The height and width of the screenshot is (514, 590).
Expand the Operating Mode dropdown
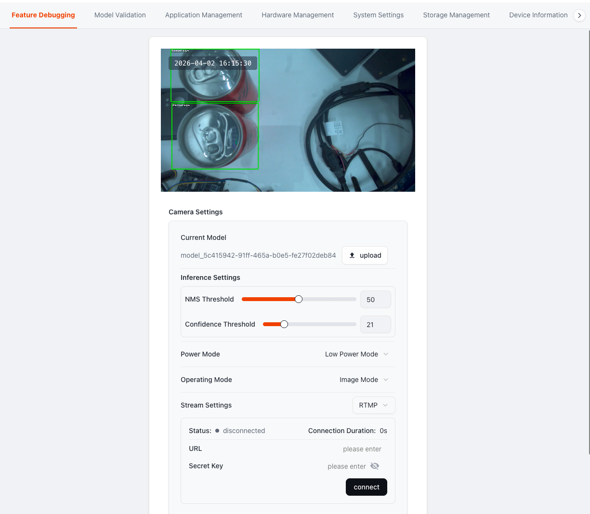pyautogui.click(x=364, y=380)
